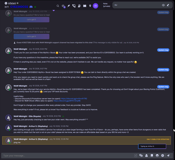Screen dimensions: 175x160
Task: Click the chat ID C182340C02
Action: (x=19, y=7)
